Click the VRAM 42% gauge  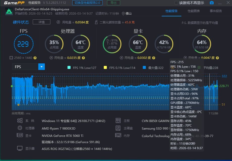tap(164, 44)
